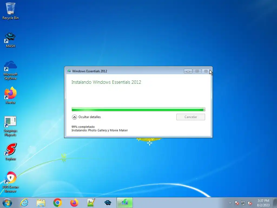
Task: Select the Microsoft SkyDrive desktop shortcut
Action: coord(11,70)
